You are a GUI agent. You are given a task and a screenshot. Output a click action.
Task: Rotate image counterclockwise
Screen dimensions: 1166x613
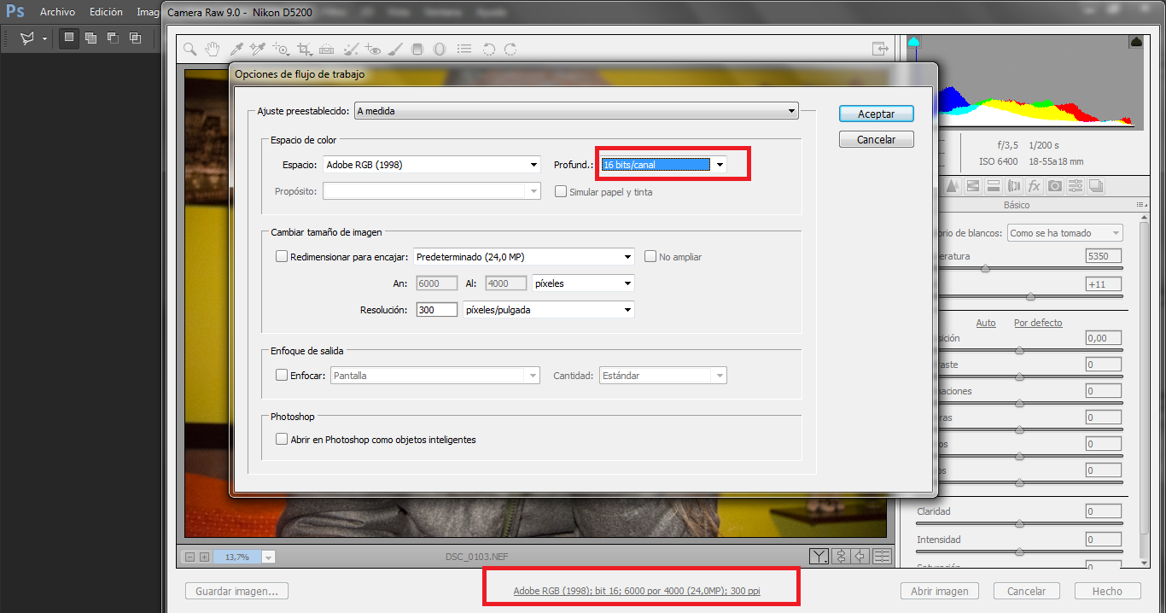[x=489, y=49]
